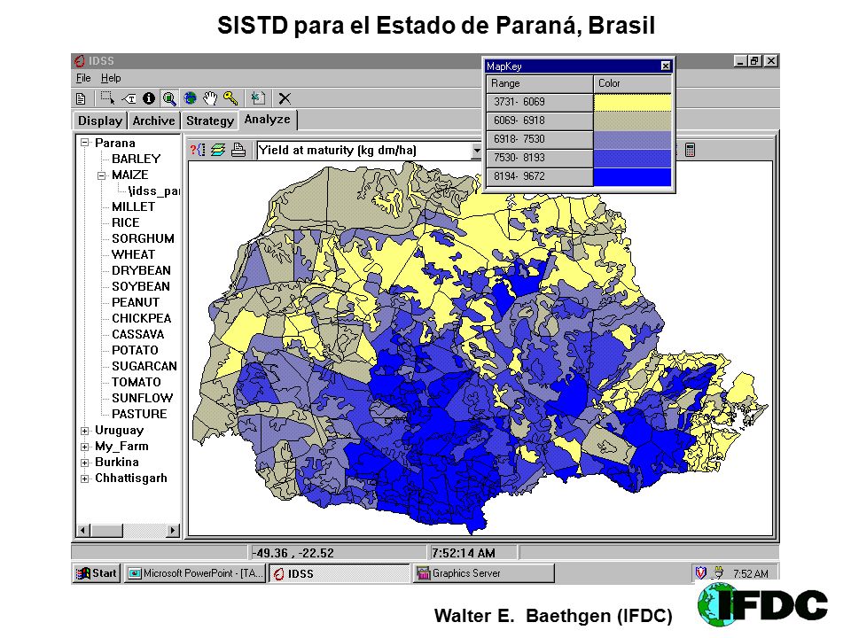This screenshot has width=851, height=638.
Task: Open the stacked map layers icon
Action: click(x=218, y=150)
